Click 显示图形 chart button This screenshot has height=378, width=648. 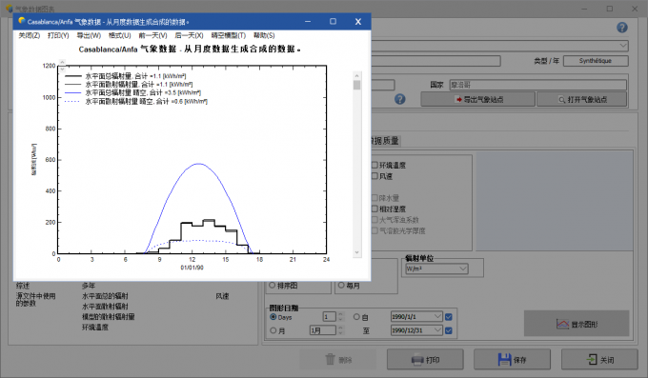pyautogui.click(x=577, y=324)
